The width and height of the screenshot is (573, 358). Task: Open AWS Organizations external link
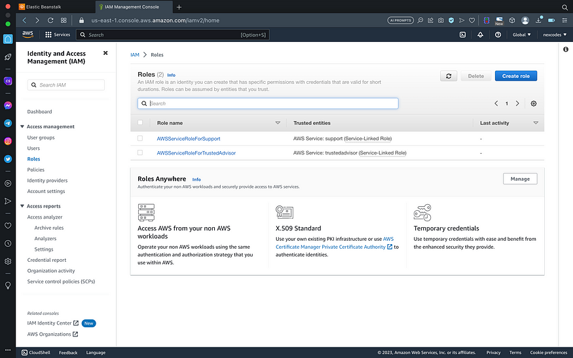point(52,334)
